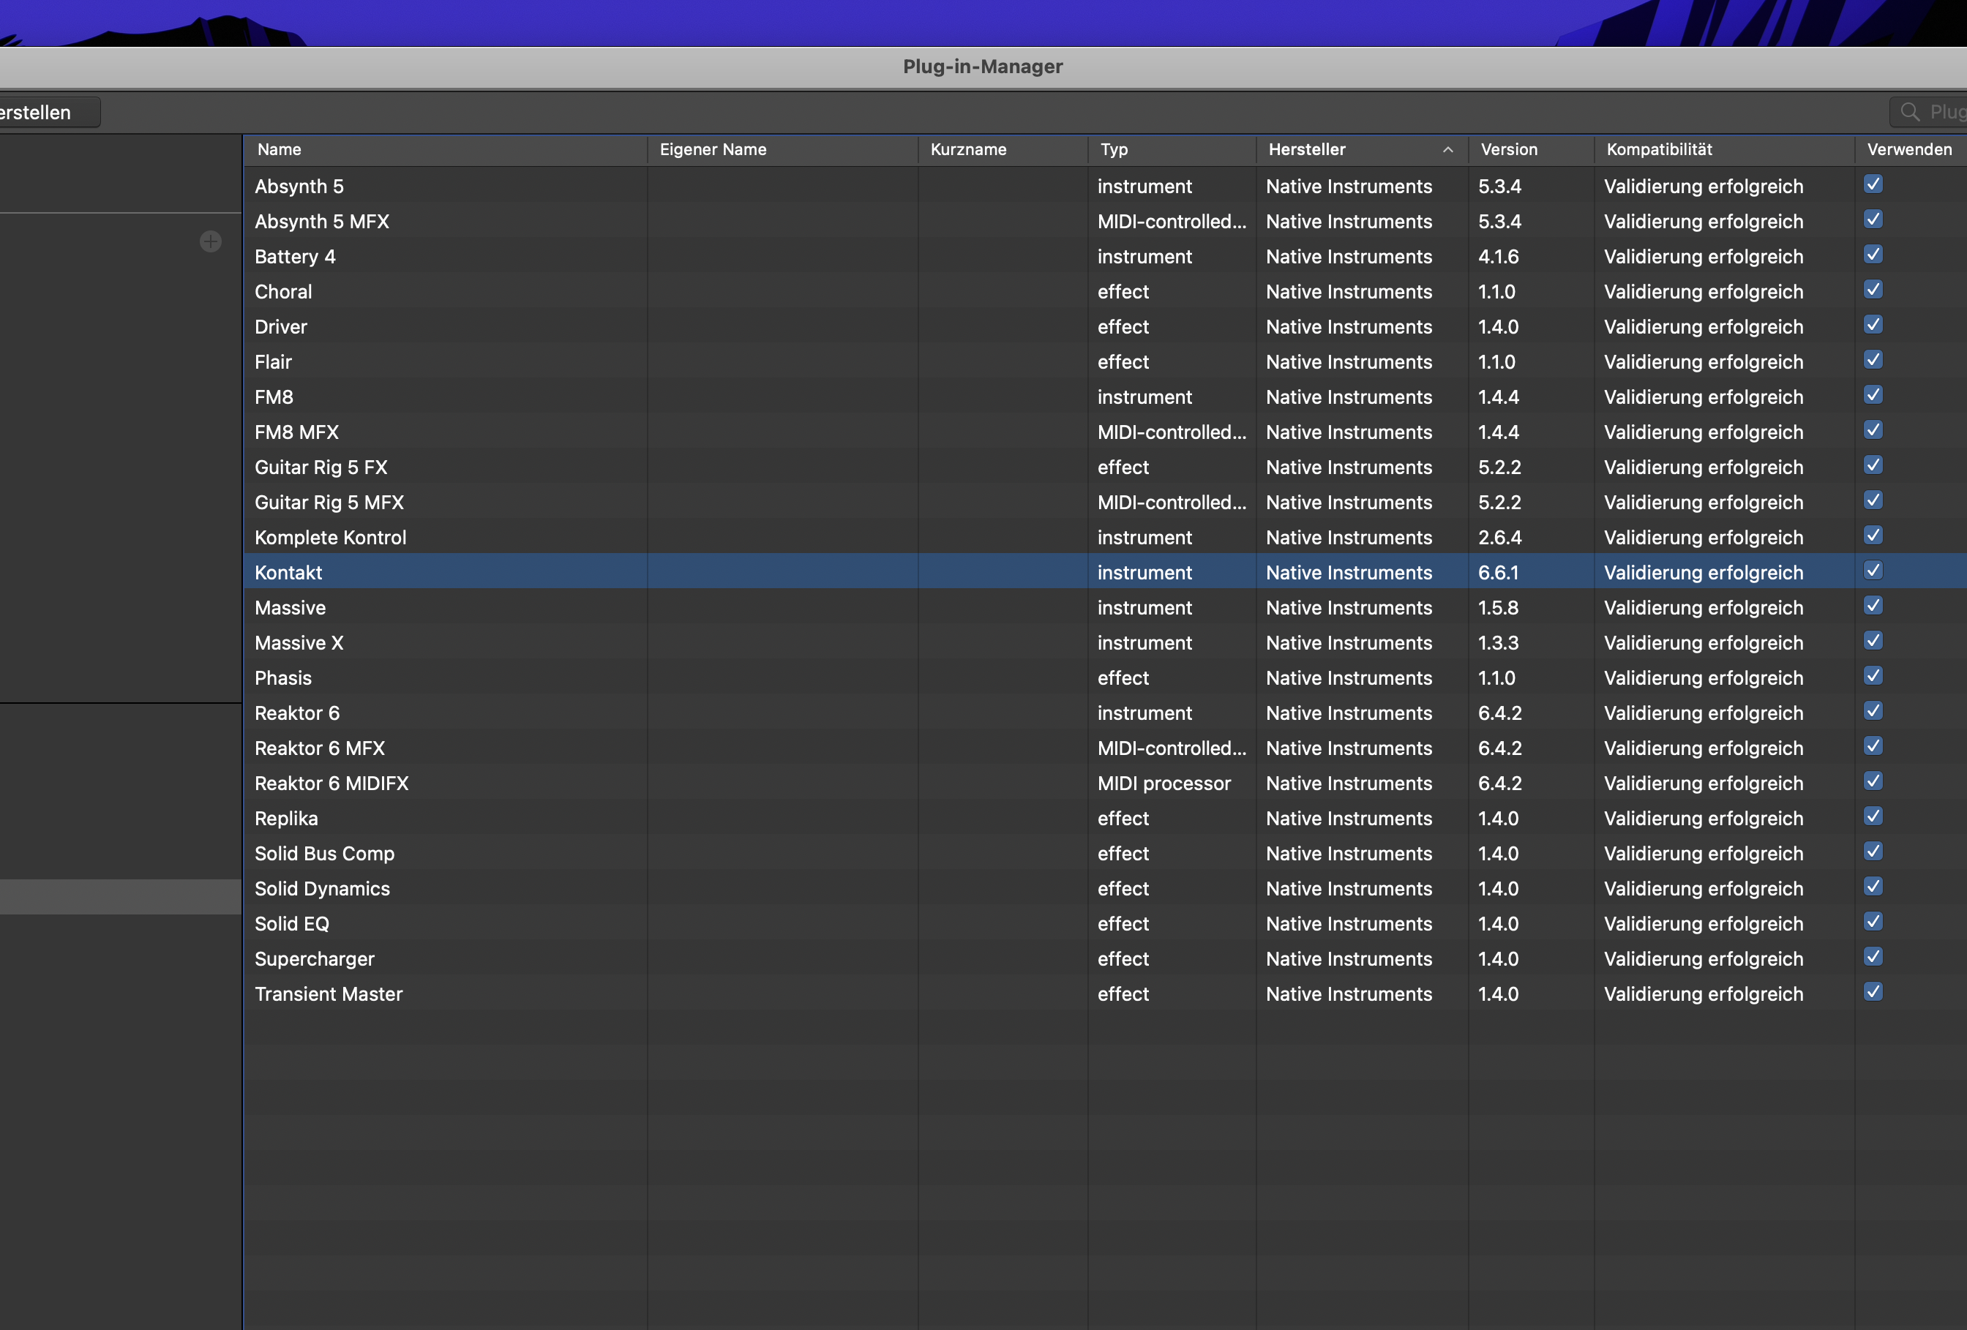Click the Eigener Name column header
Image resolution: width=1967 pixels, height=1330 pixels.
(713, 150)
